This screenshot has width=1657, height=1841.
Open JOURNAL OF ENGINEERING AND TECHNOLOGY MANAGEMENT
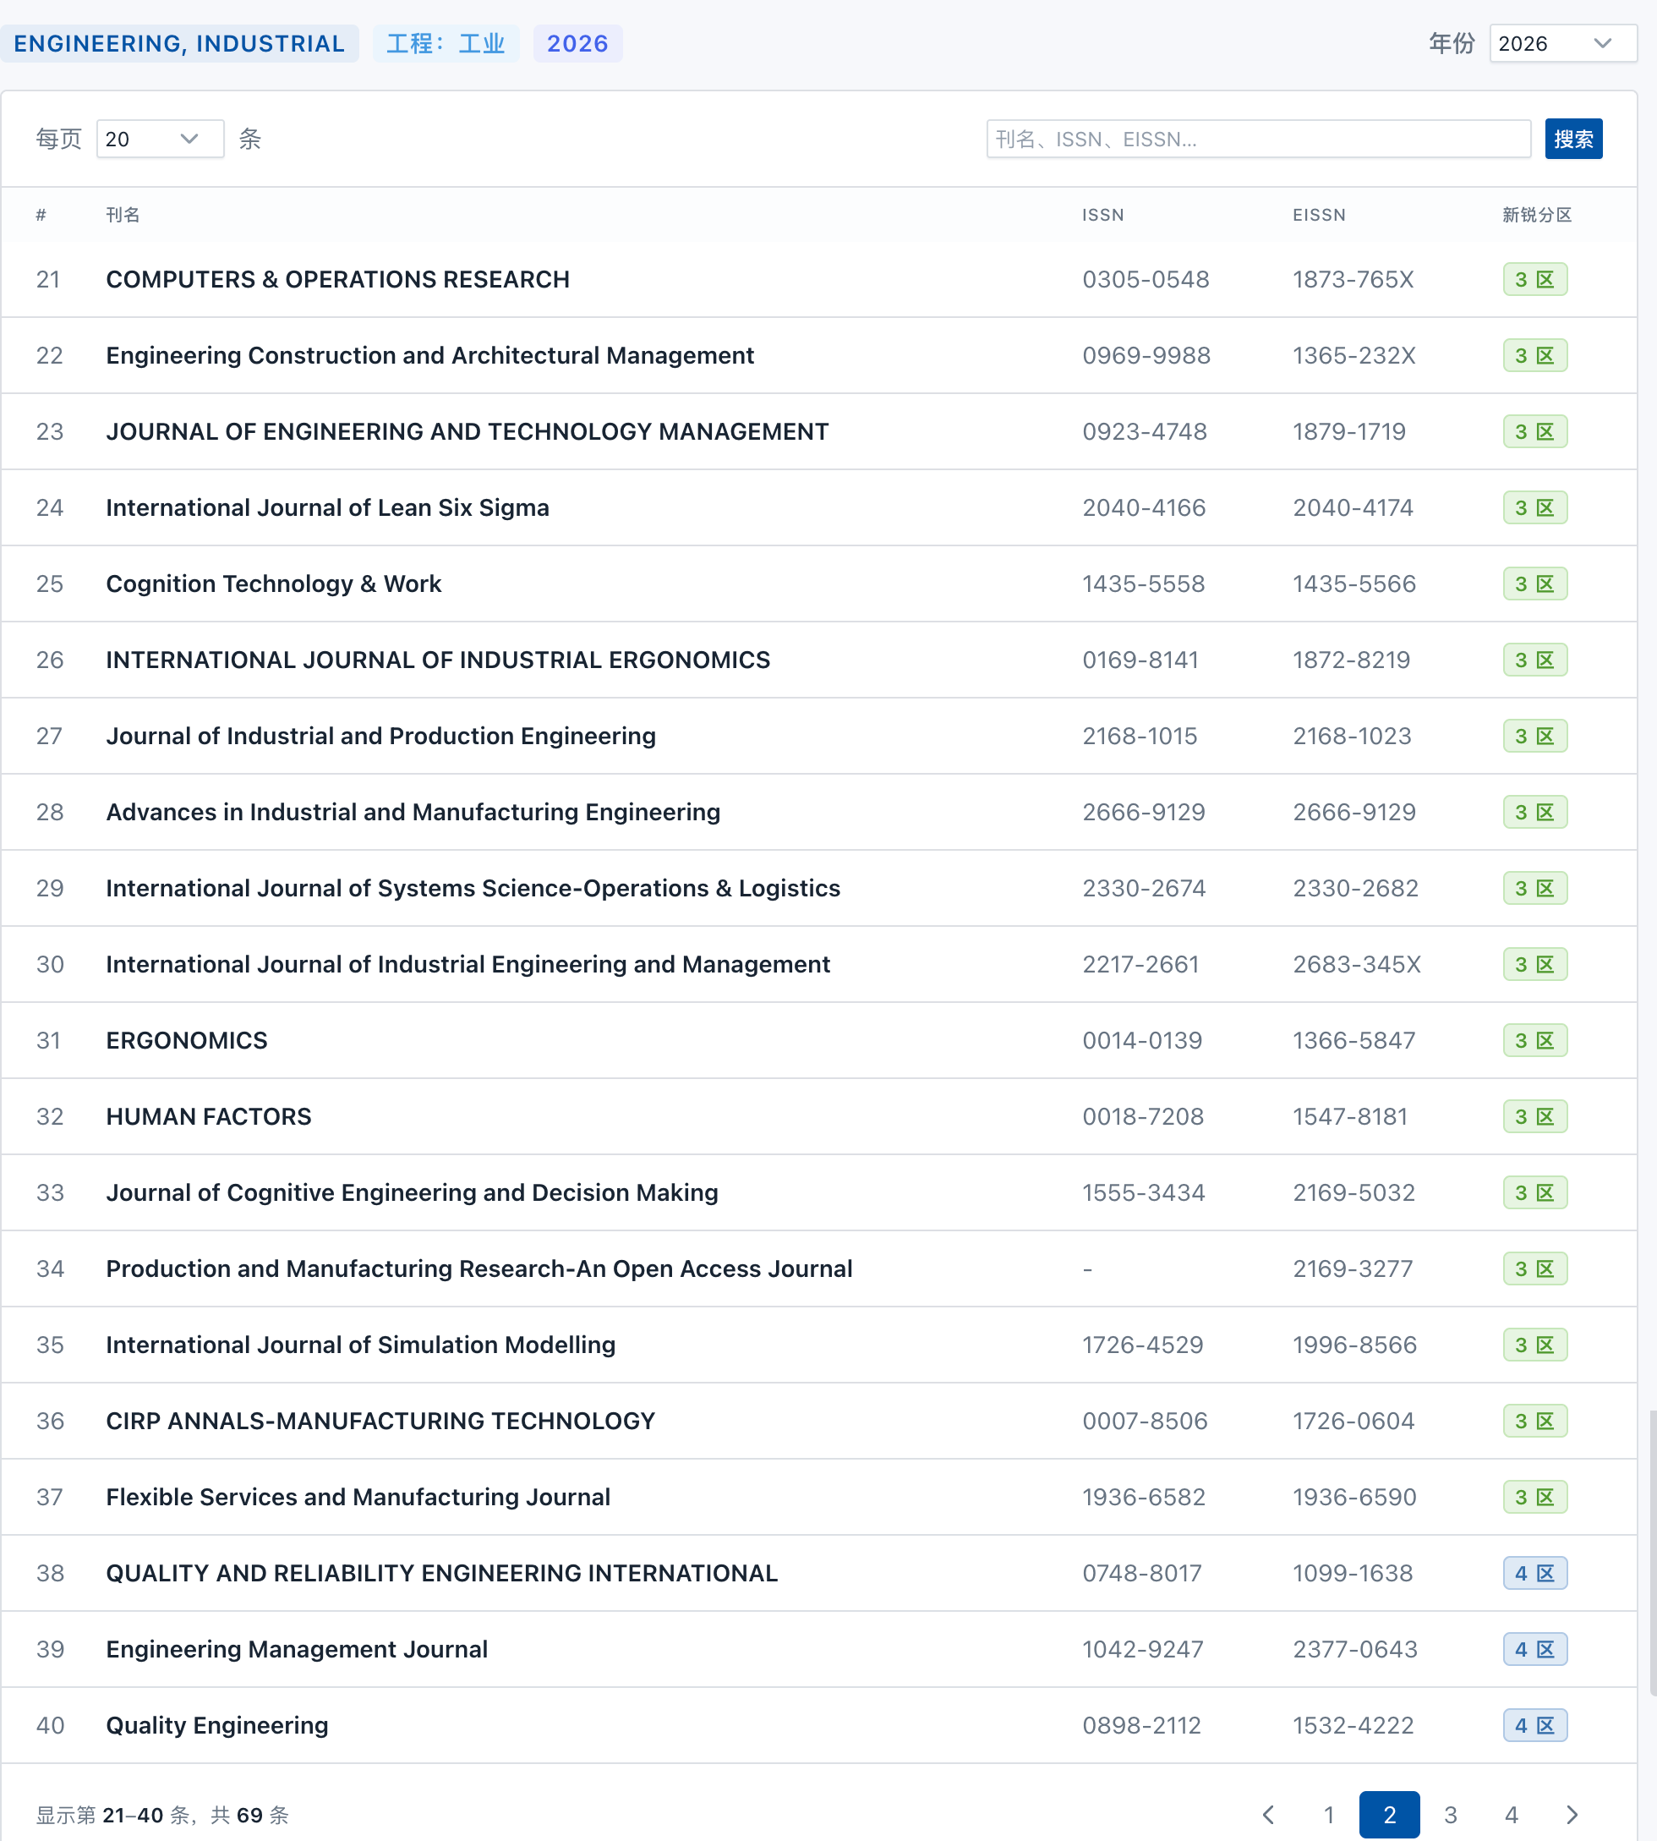pyautogui.click(x=467, y=431)
